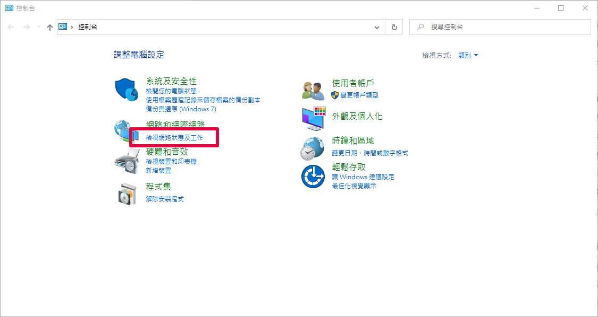Viewport: 598px width, 317px height.
Task: Open the 輕鬆存取 heading
Action: pos(349,166)
